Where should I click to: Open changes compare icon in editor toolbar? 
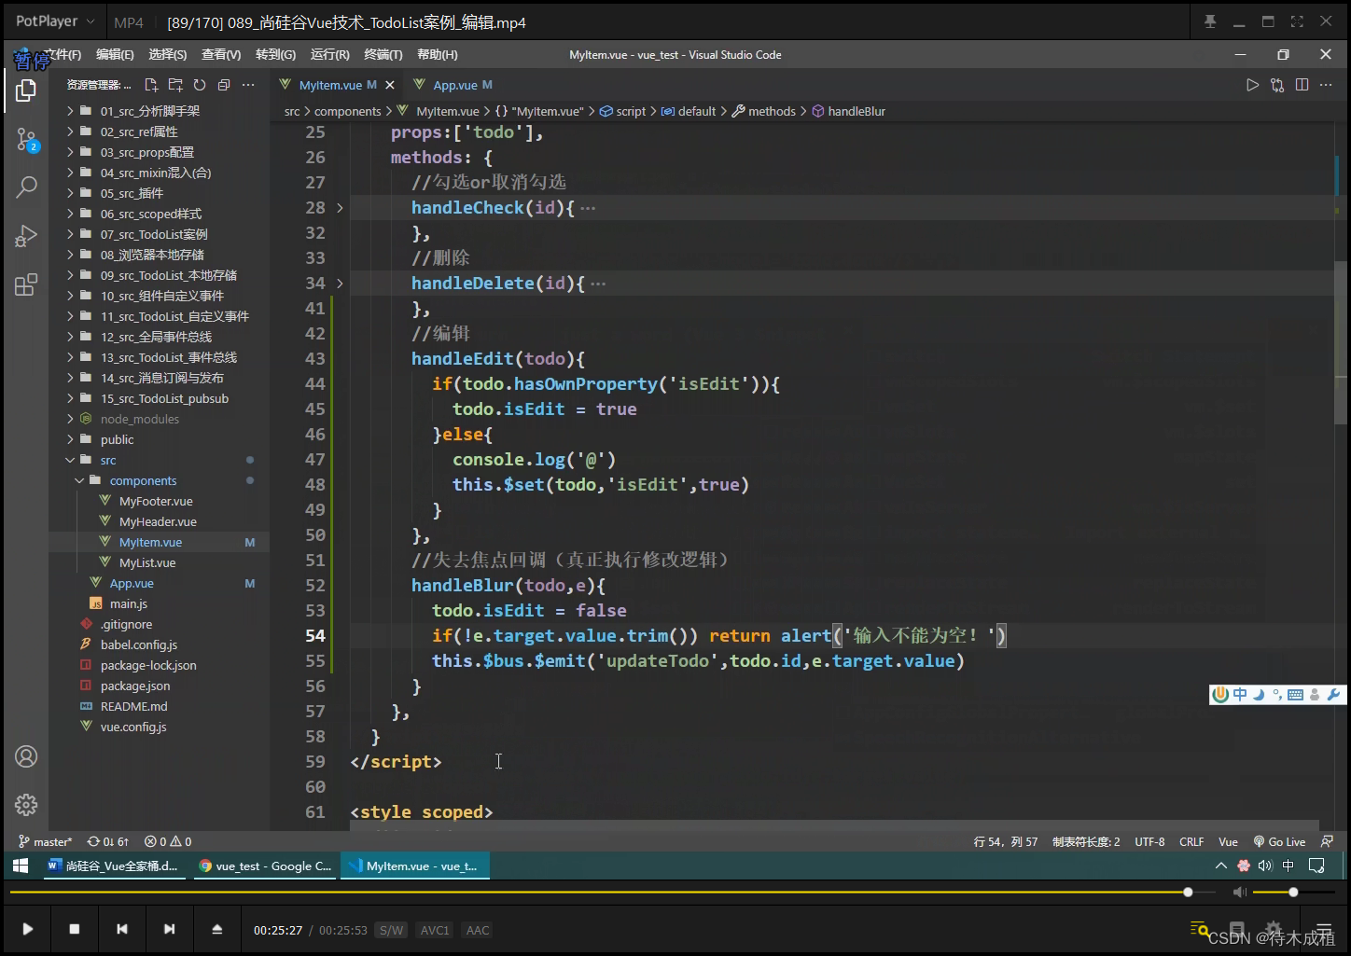[1277, 85]
